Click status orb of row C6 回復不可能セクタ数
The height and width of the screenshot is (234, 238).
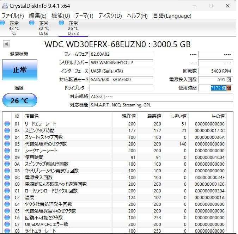coord(7,217)
